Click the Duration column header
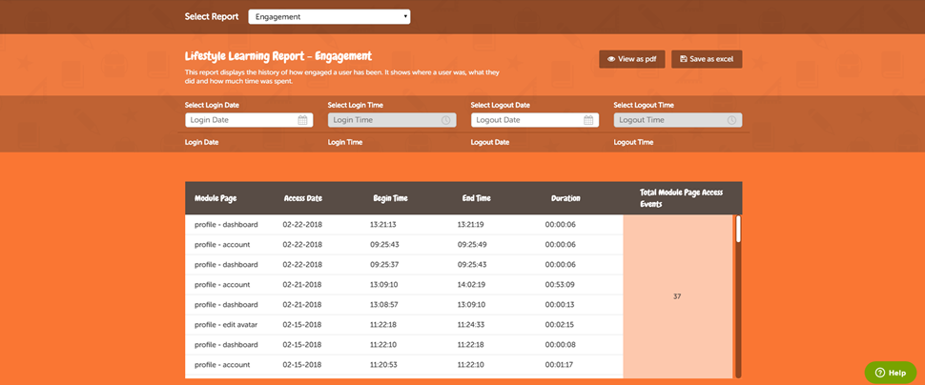The width and height of the screenshot is (925, 385). click(x=565, y=198)
